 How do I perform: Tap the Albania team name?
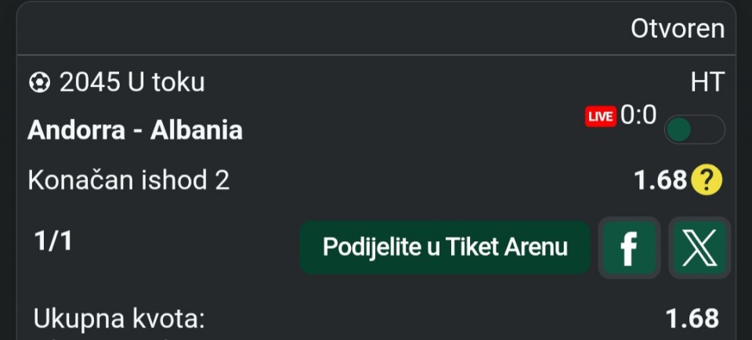point(196,130)
